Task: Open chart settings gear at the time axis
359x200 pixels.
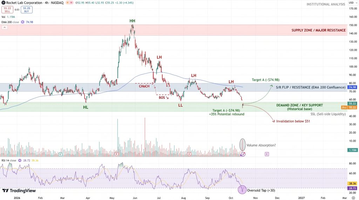Action: pyautogui.click(x=353, y=198)
